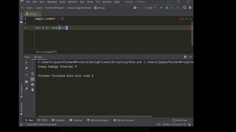Open the test run configuration dropdown
Viewport: 236px width, 132px height.
(x=150, y=8)
